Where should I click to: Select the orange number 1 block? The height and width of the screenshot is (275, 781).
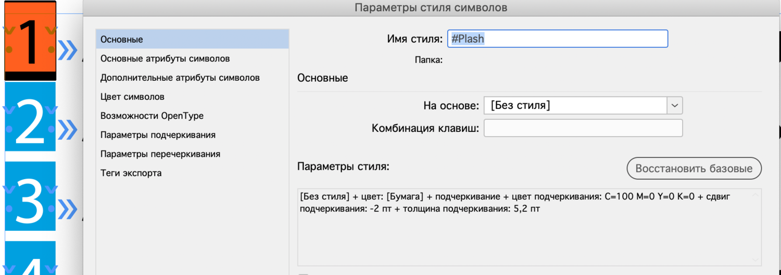point(30,41)
